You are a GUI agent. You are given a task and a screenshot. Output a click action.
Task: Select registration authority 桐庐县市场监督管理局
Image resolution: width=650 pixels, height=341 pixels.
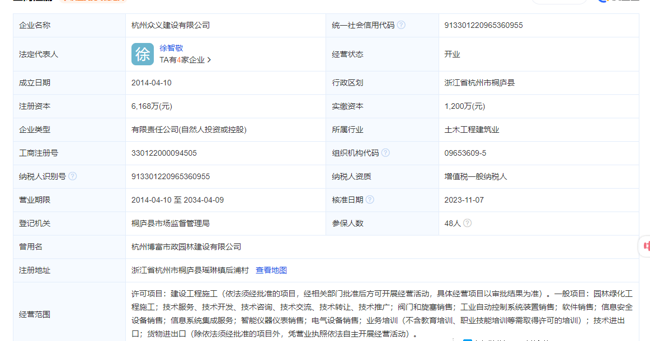click(171, 223)
